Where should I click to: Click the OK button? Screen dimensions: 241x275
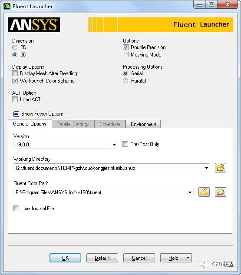pyautogui.click(x=66, y=258)
